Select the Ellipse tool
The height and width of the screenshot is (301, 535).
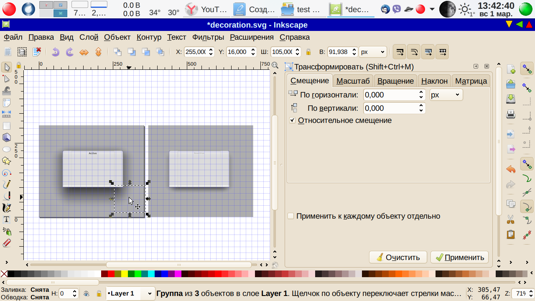pos(7,149)
